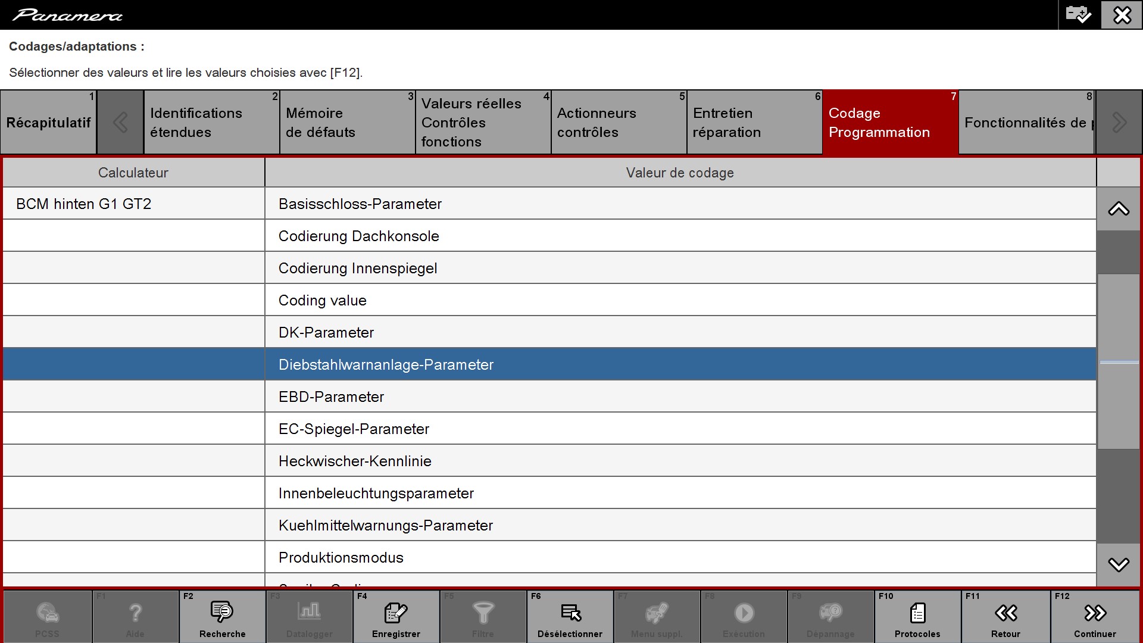
Task: Click the Valeur de codage column header
Action: click(x=680, y=173)
